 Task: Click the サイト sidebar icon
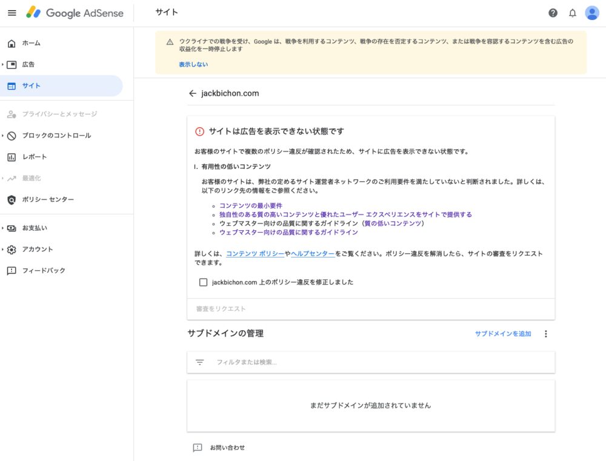click(12, 86)
